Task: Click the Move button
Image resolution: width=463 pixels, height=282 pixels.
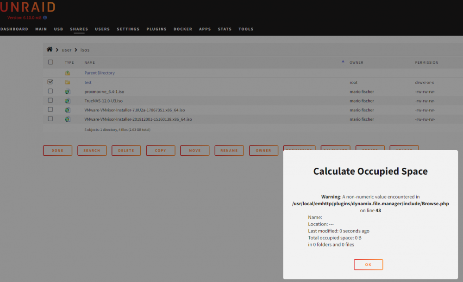Action: coord(194,150)
